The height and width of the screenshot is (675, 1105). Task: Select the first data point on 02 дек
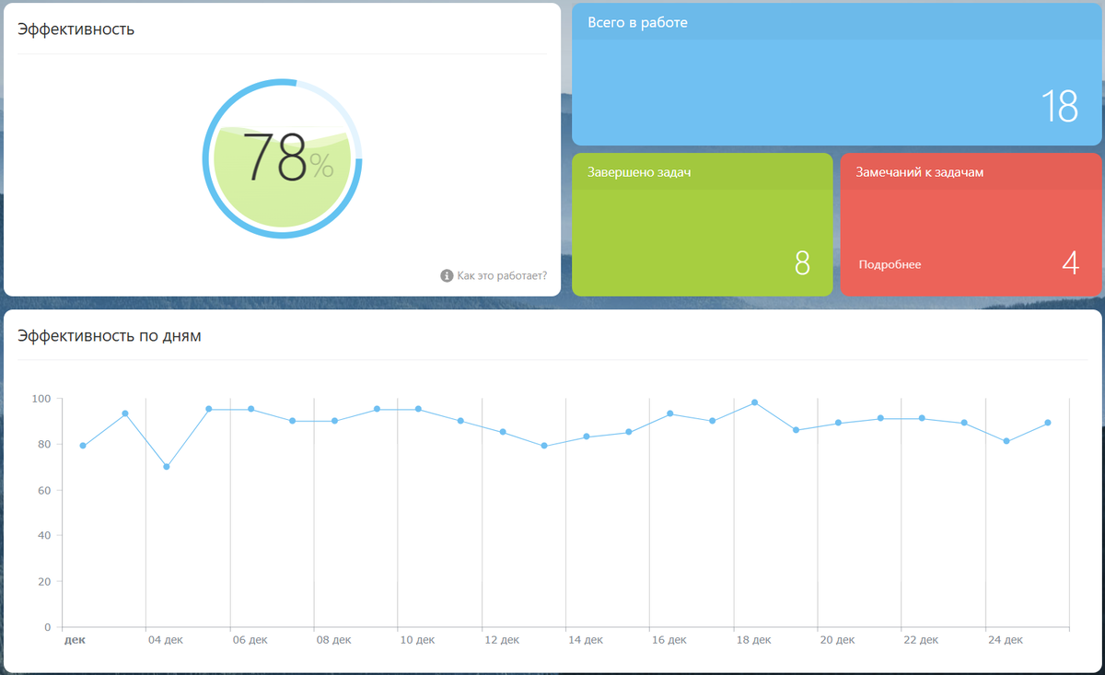click(83, 446)
